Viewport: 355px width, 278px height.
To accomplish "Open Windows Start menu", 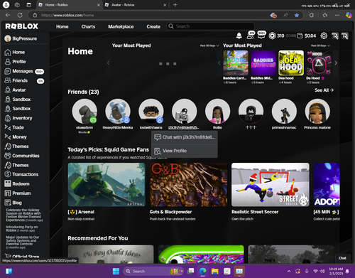I will click(116, 271).
